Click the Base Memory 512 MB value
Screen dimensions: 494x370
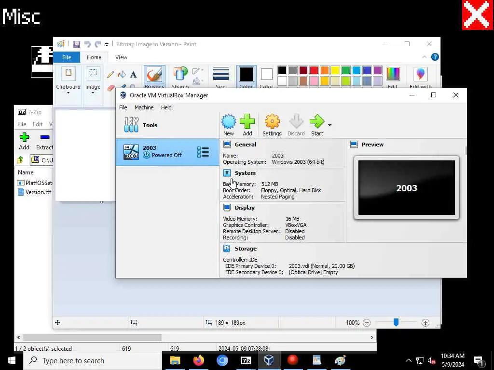[270, 184]
